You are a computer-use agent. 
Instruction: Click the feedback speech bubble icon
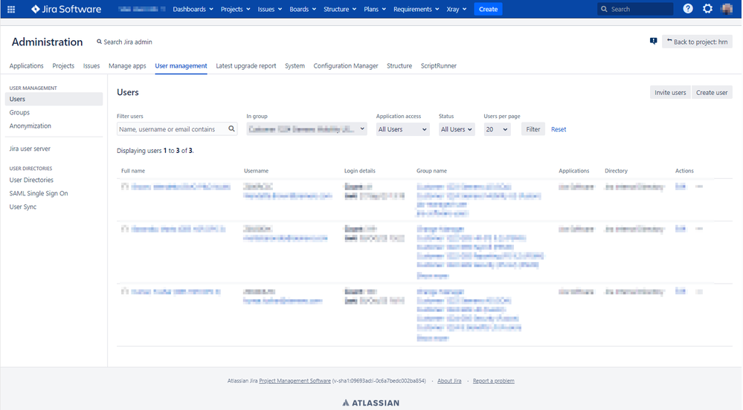click(x=654, y=41)
